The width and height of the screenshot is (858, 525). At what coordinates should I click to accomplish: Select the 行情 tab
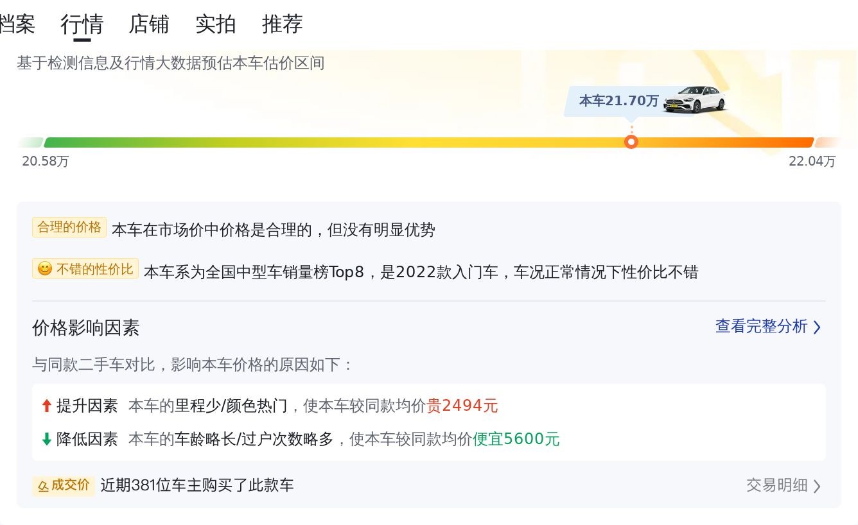pyautogui.click(x=82, y=24)
